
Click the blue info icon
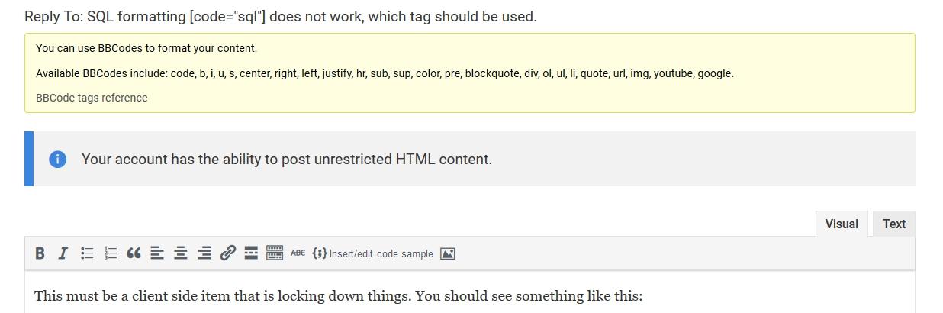(58, 159)
